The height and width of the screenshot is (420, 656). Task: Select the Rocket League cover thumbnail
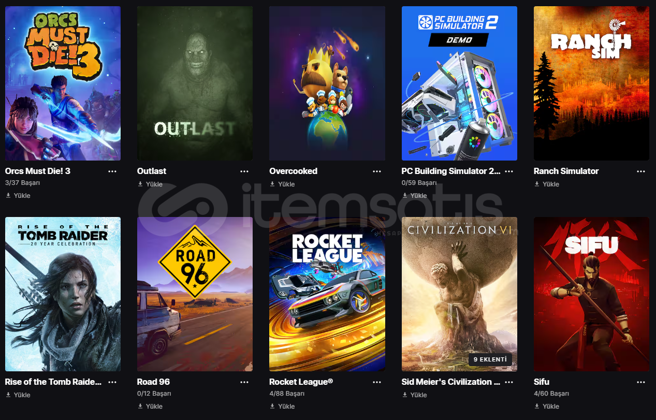pos(327,294)
